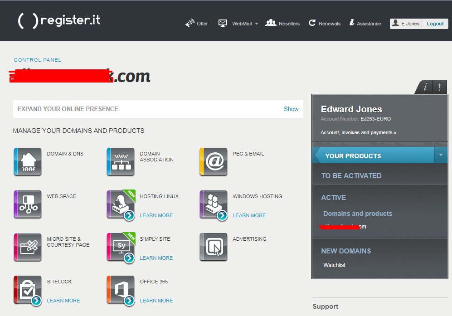
Task: Click the E Jones account button
Action: pos(406,24)
